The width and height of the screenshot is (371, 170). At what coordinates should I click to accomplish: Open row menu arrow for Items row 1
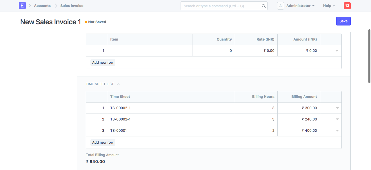click(x=337, y=51)
